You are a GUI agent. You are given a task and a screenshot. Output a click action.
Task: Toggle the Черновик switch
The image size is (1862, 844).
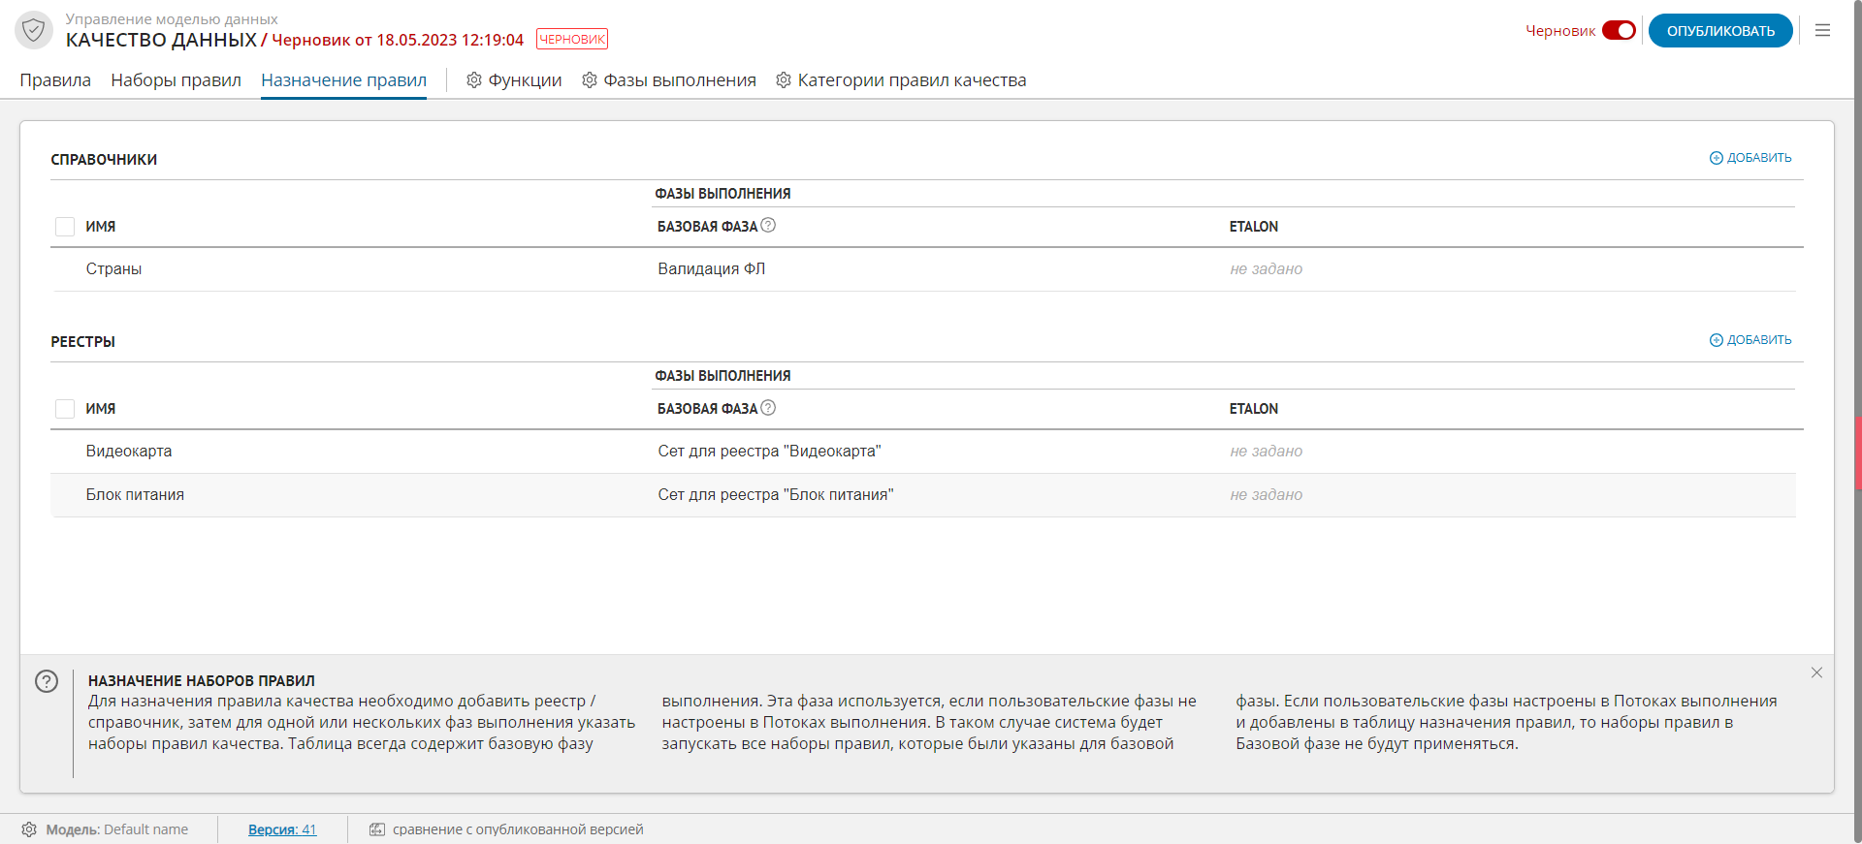(x=1619, y=31)
